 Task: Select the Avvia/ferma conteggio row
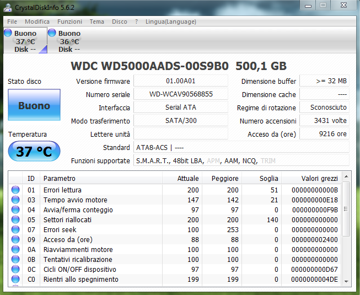175,210
